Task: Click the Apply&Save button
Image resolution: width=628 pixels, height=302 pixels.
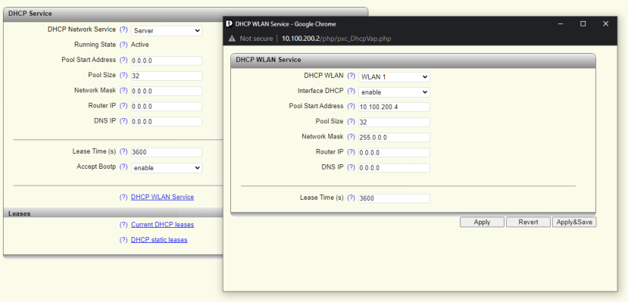Action: click(574, 222)
